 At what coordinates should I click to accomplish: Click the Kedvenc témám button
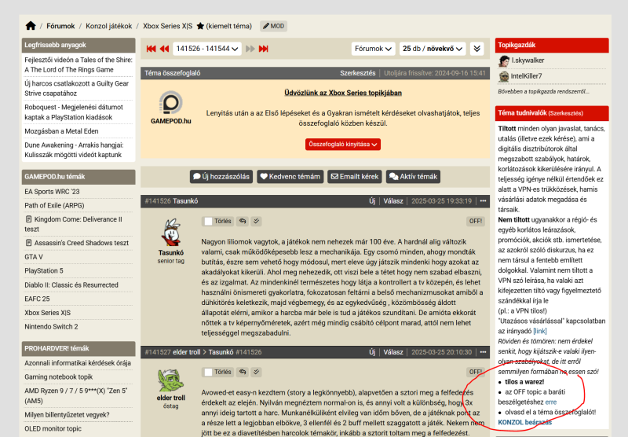point(290,176)
